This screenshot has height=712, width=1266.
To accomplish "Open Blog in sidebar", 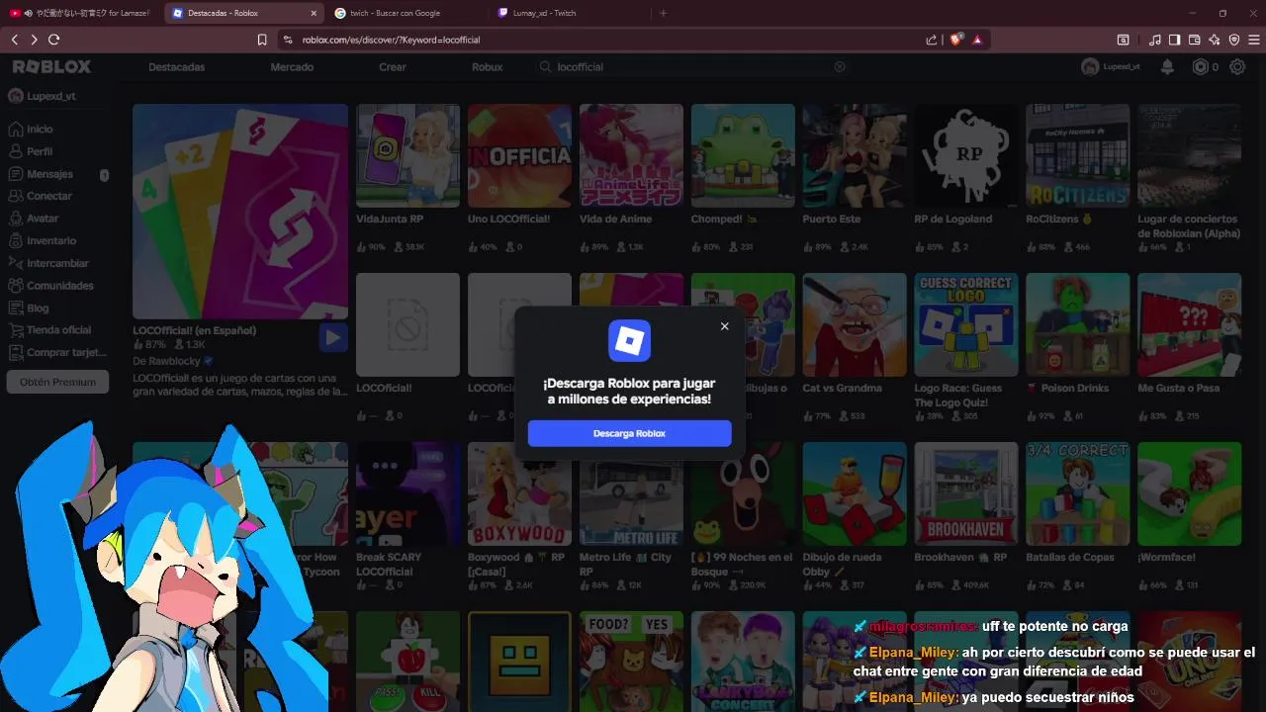I will tap(29, 308).
